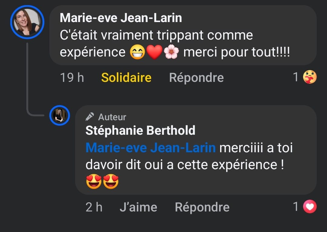Screen dimensions: 327x232
Task: Click the 2 h reply timestamp
Action: (x=94, y=207)
